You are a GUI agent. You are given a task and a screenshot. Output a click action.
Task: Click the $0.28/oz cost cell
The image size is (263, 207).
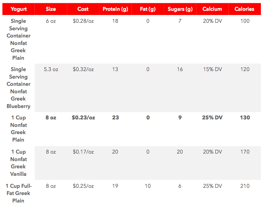coord(83,21)
